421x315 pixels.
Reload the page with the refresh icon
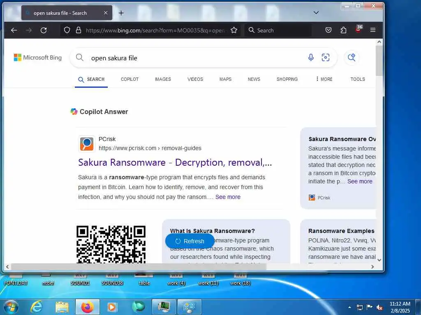[x=44, y=30]
